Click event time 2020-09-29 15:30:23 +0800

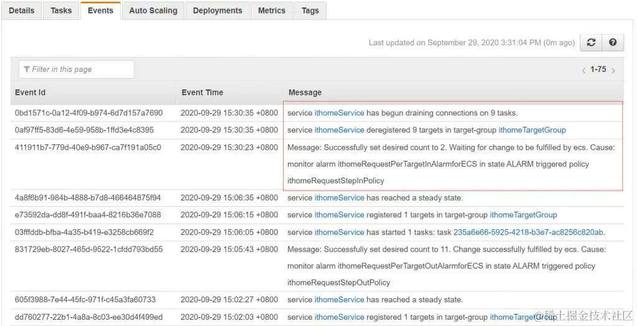[x=229, y=148]
